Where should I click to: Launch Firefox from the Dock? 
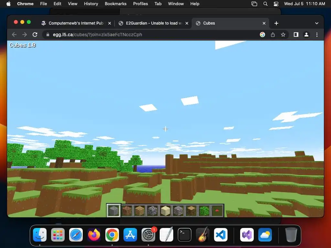(94, 235)
